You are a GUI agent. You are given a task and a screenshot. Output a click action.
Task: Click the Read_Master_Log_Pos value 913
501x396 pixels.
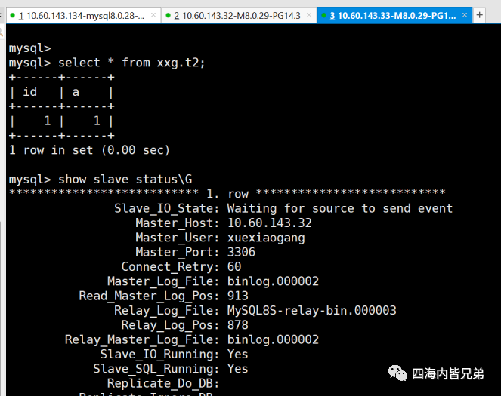(x=238, y=296)
